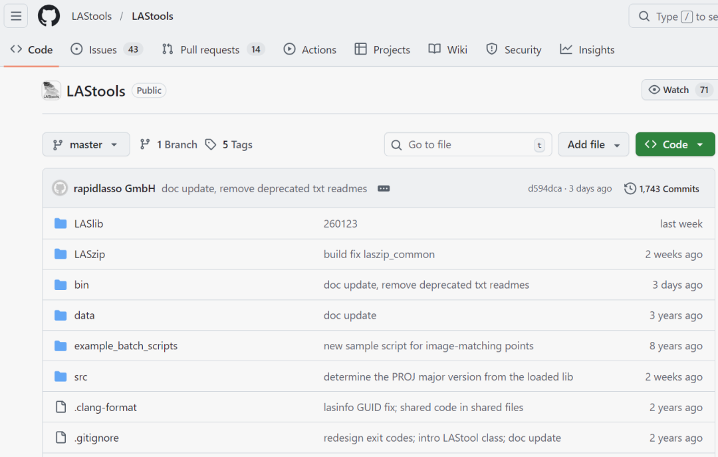Screen dimensions: 718x457
Task: Open 'determine the PROJ major version' commit
Action: (x=448, y=377)
